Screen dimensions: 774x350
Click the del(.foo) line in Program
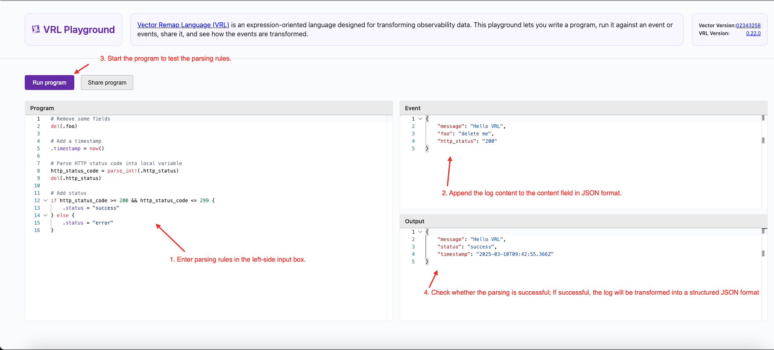click(x=64, y=126)
